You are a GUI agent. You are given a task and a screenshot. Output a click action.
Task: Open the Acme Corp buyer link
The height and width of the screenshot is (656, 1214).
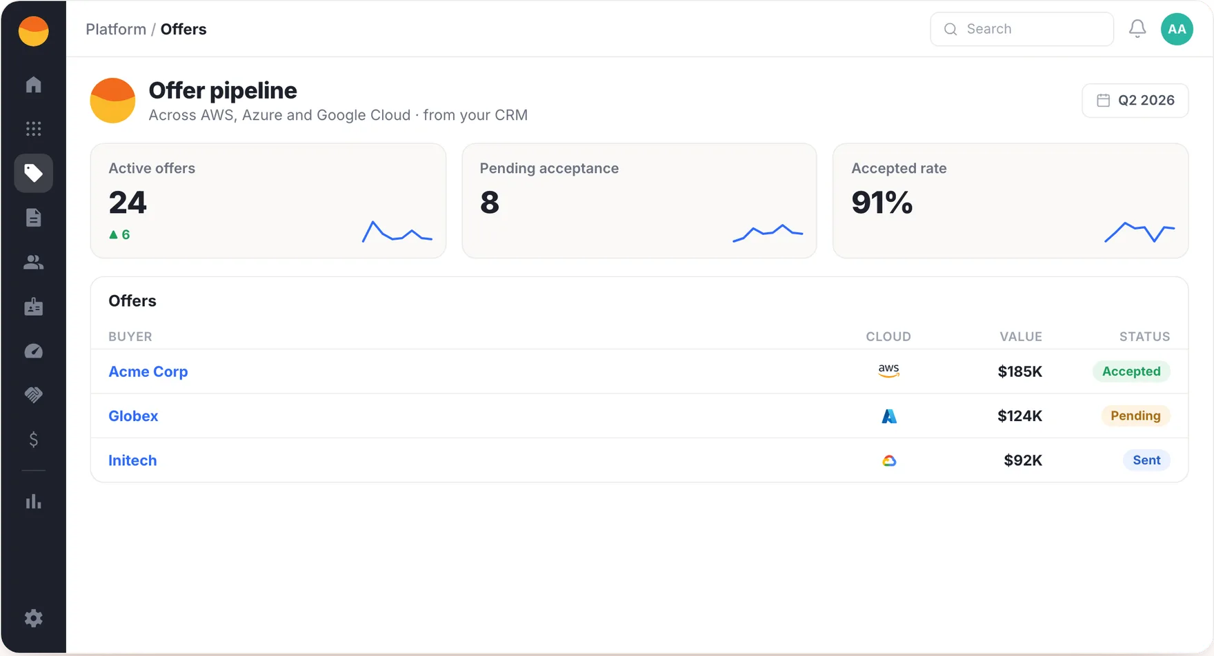pyautogui.click(x=148, y=371)
